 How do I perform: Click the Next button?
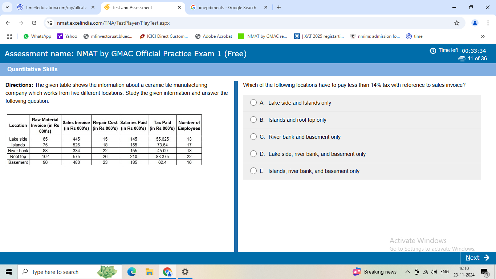click(x=477, y=258)
